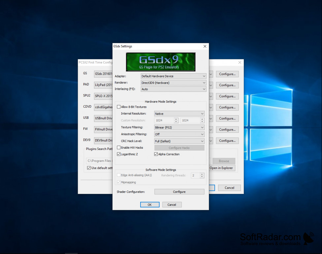Viewport: 322px width, 254px height.
Task: Toggle the Use default setting checkbox
Action: click(x=89, y=168)
